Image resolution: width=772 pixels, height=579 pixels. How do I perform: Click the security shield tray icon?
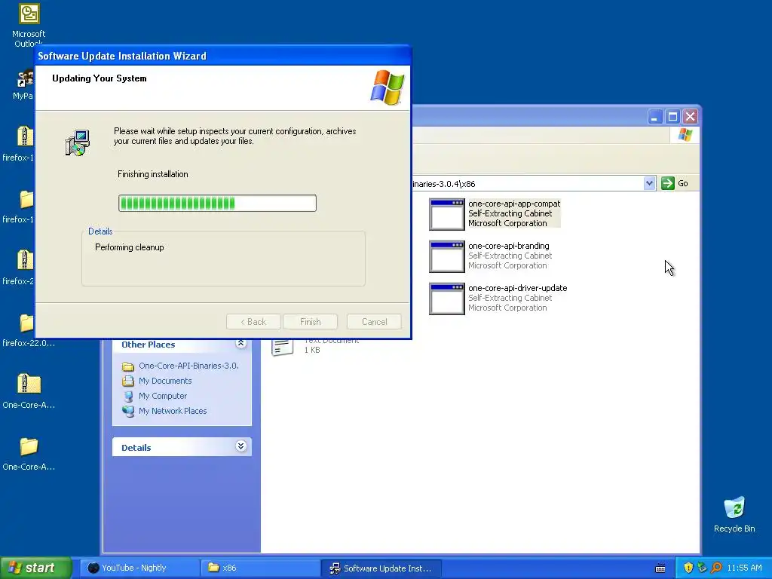688,568
